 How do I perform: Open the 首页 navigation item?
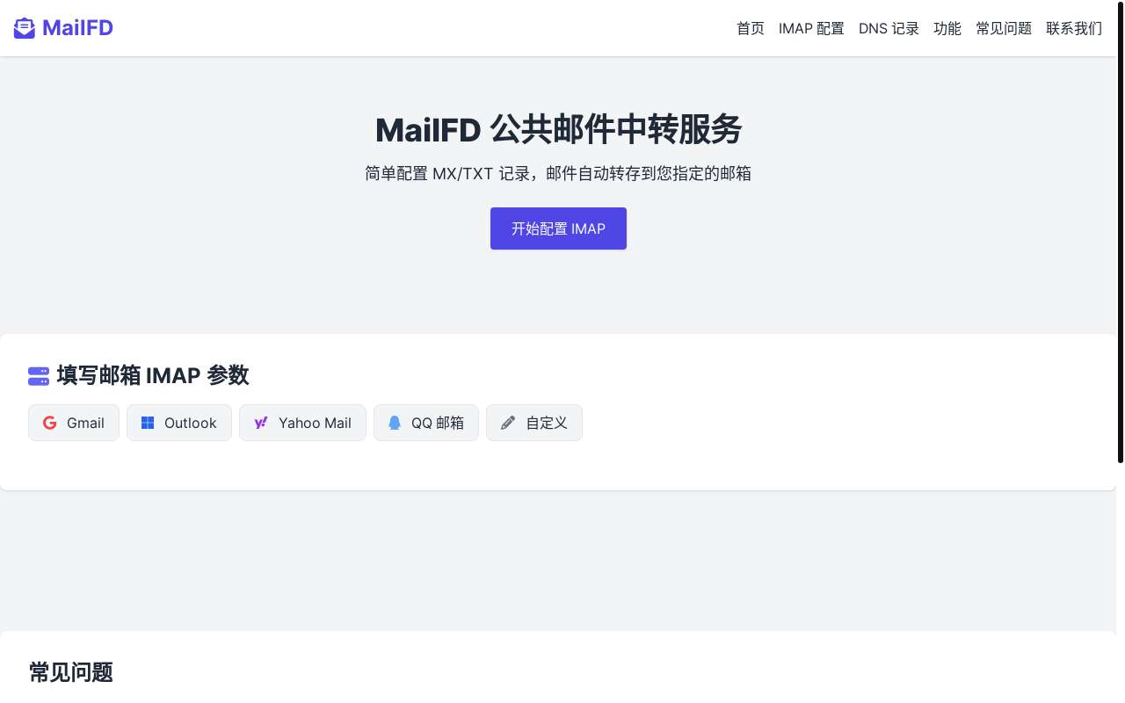tap(751, 28)
